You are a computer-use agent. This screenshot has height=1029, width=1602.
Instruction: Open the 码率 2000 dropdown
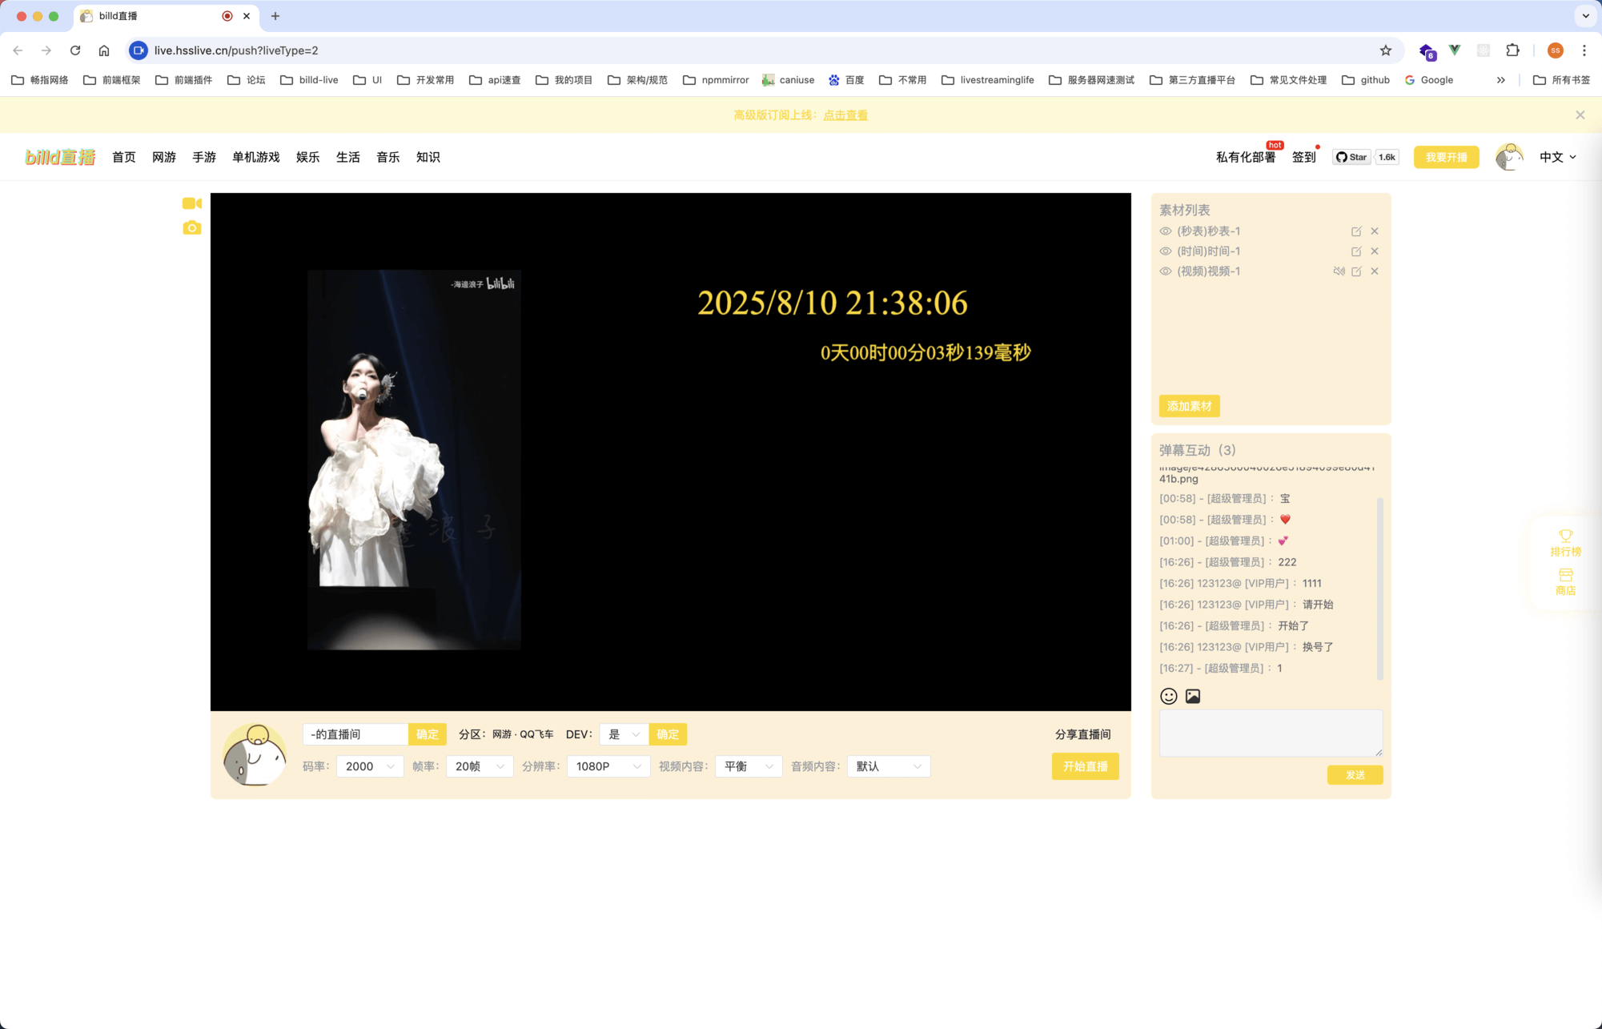[x=370, y=766]
